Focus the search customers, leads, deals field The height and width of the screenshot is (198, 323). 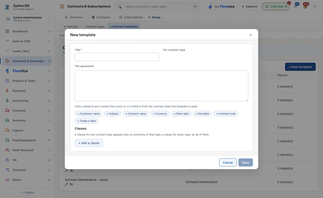[158, 7]
